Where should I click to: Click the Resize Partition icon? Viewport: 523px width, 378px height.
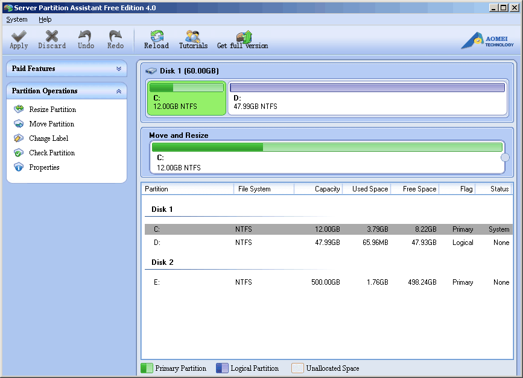point(19,109)
